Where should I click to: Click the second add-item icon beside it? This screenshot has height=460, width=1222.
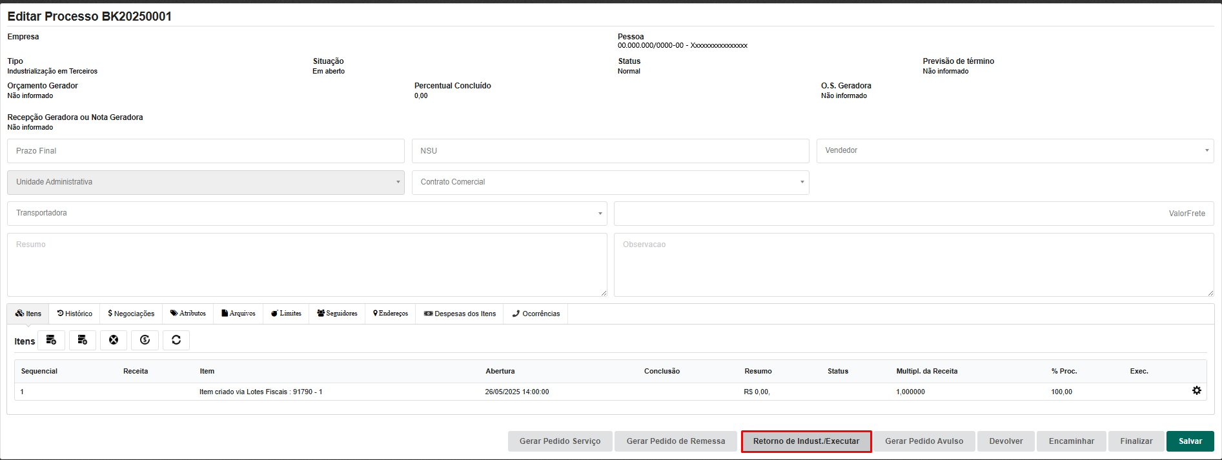tap(83, 340)
